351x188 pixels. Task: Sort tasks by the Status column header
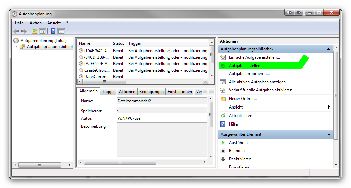118,43
